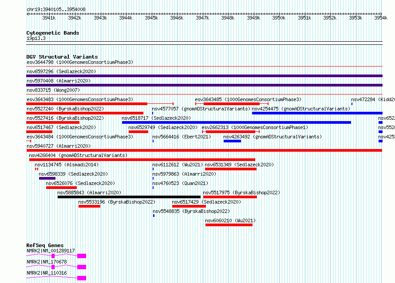Select the nsv4263492 blue variant bar
The width and height of the screenshot is (395, 283).
tap(232, 141)
